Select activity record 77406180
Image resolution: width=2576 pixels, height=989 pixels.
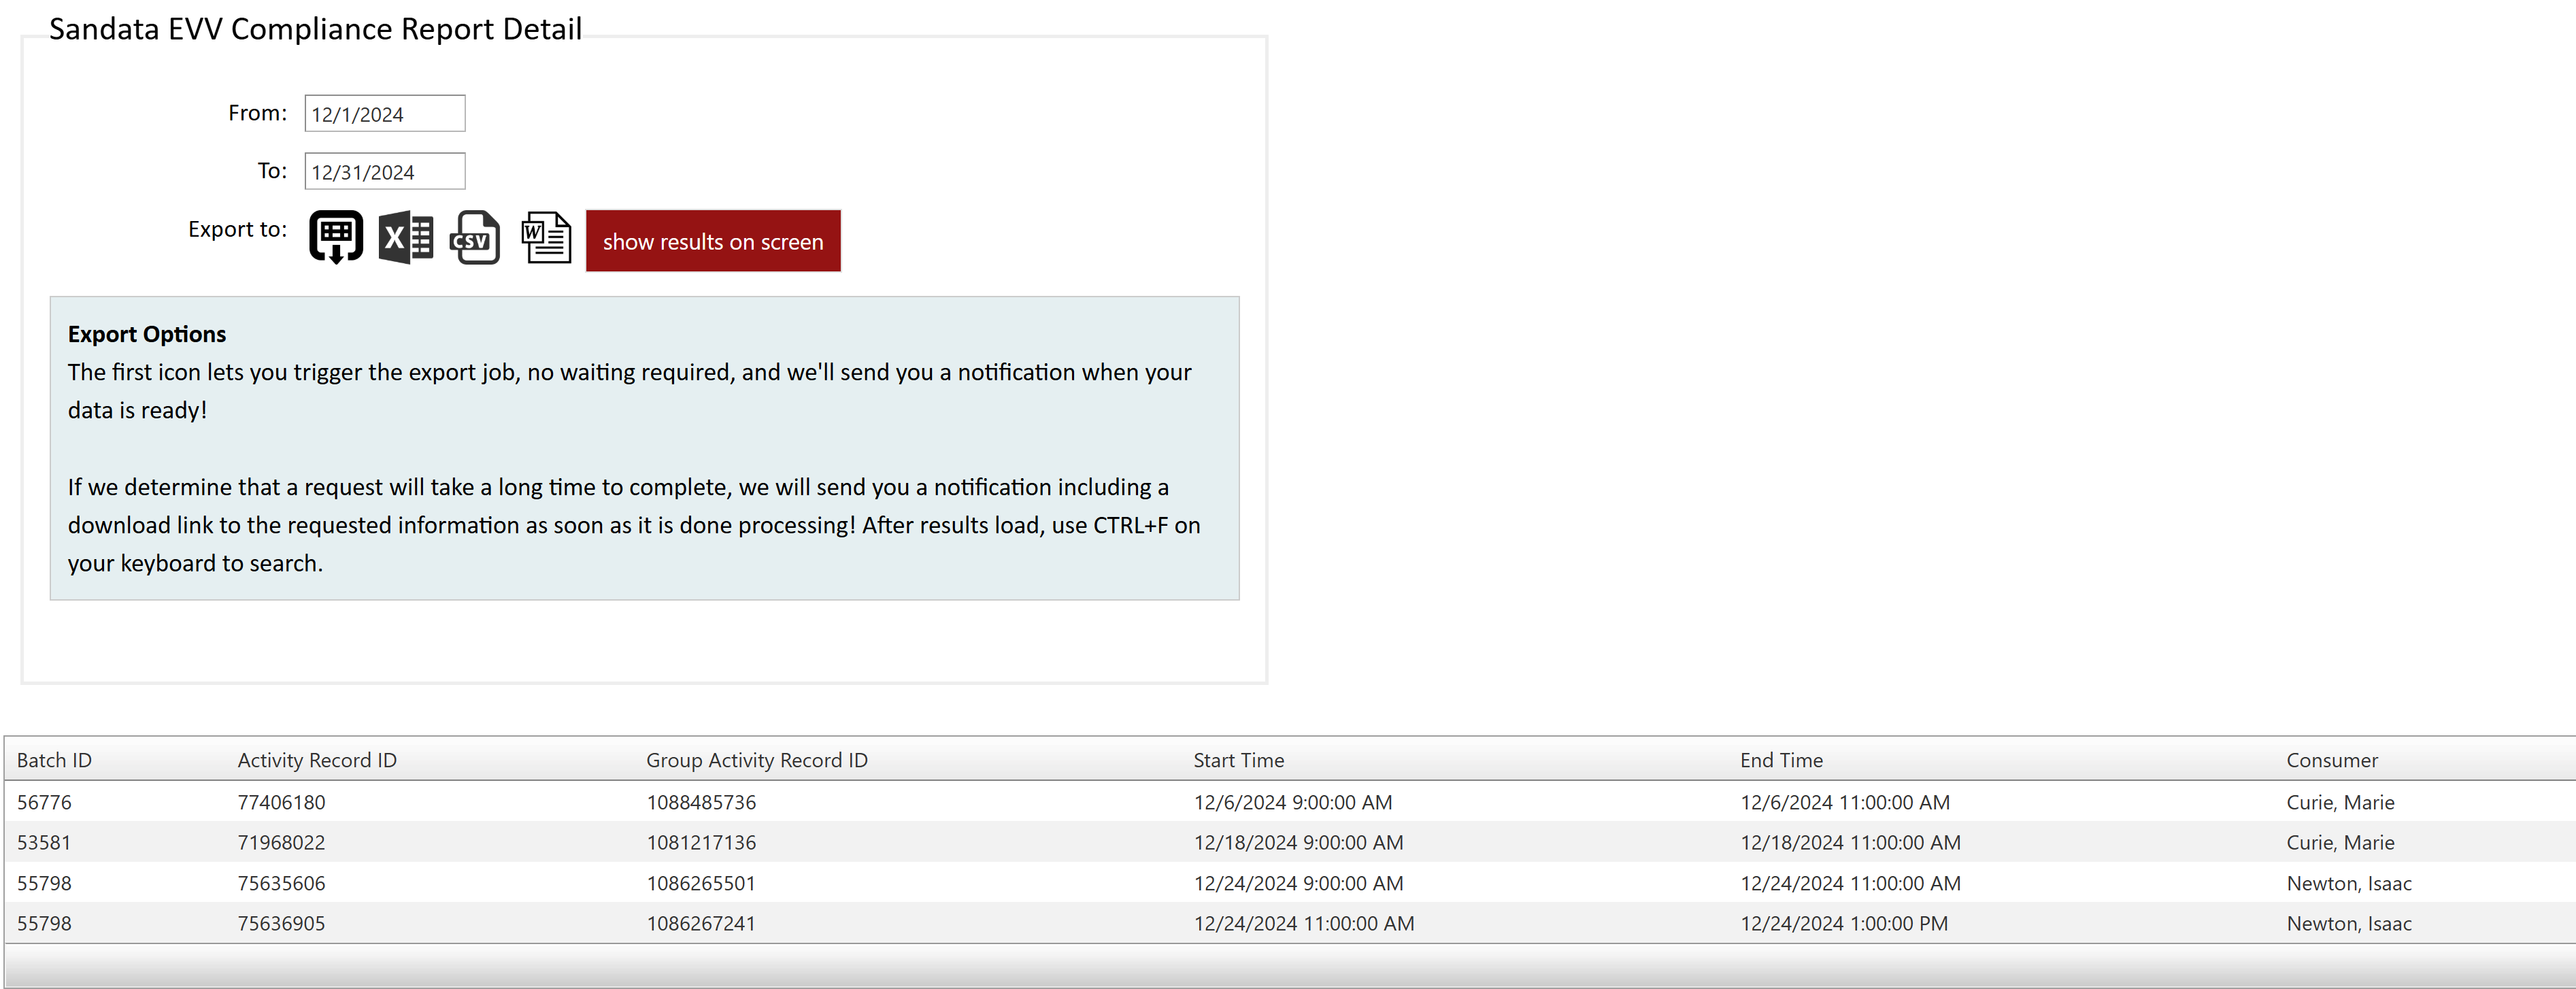coord(281,803)
